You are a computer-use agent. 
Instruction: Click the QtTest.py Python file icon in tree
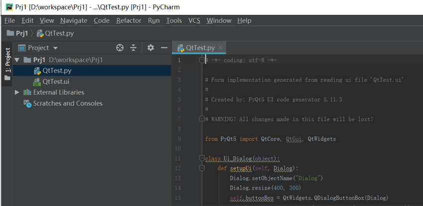[x=37, y=71]
